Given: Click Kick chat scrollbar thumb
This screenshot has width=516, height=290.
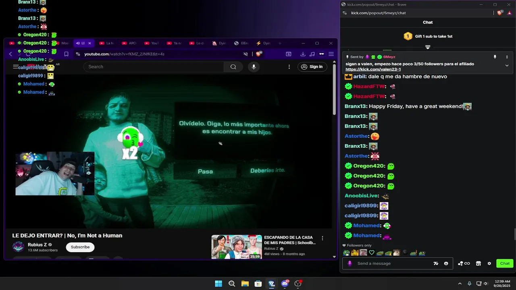Looking at the screenshot, I should [x=514, y=234].
